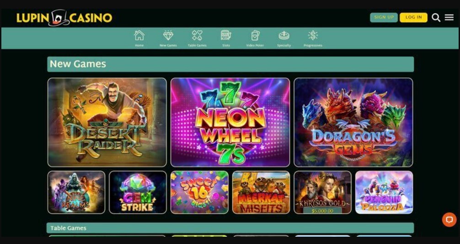460x244 pixels.
Task: Launch the Desert Raider game
Action: tap(107, 122)
